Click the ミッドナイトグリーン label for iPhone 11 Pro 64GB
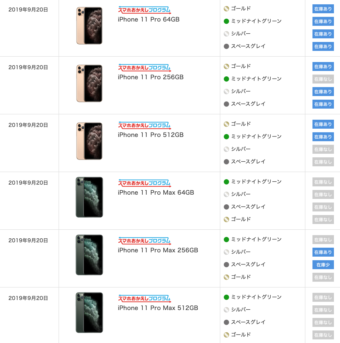This screenshot has width=340, height=343. pos(256,21)
